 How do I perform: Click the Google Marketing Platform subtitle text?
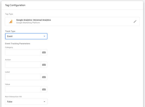pos(28,23)
